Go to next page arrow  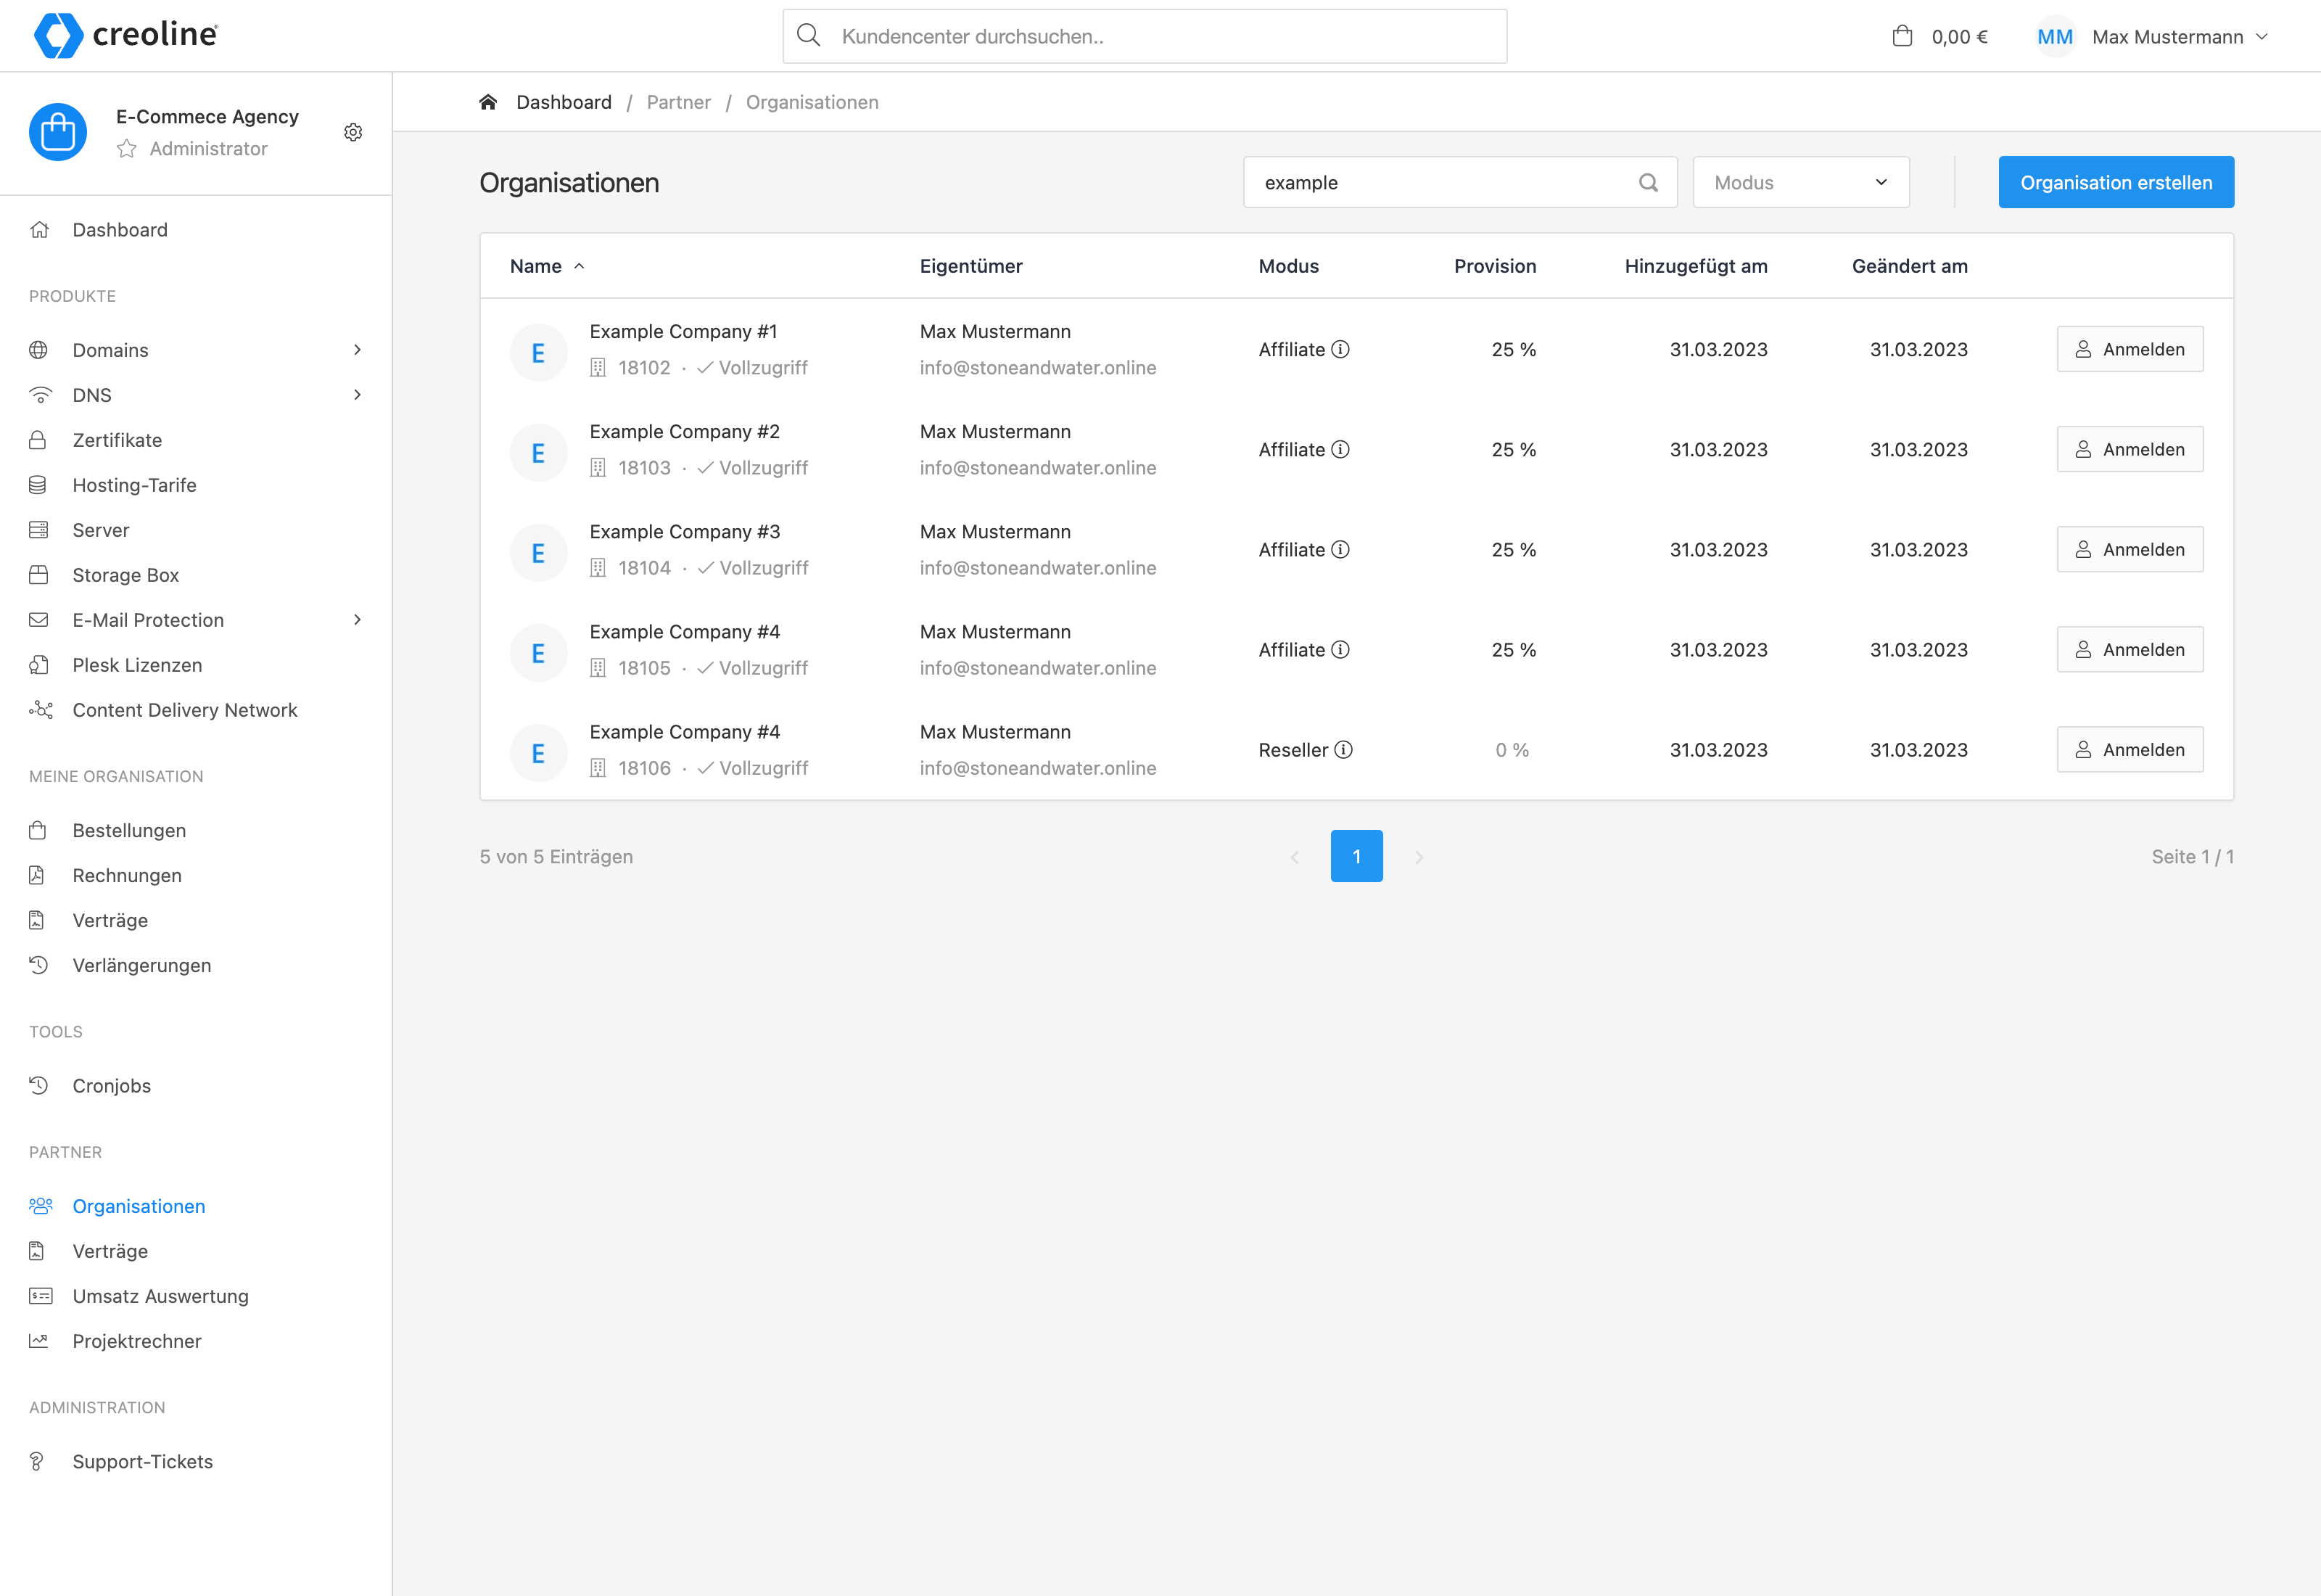(1419, 857)
